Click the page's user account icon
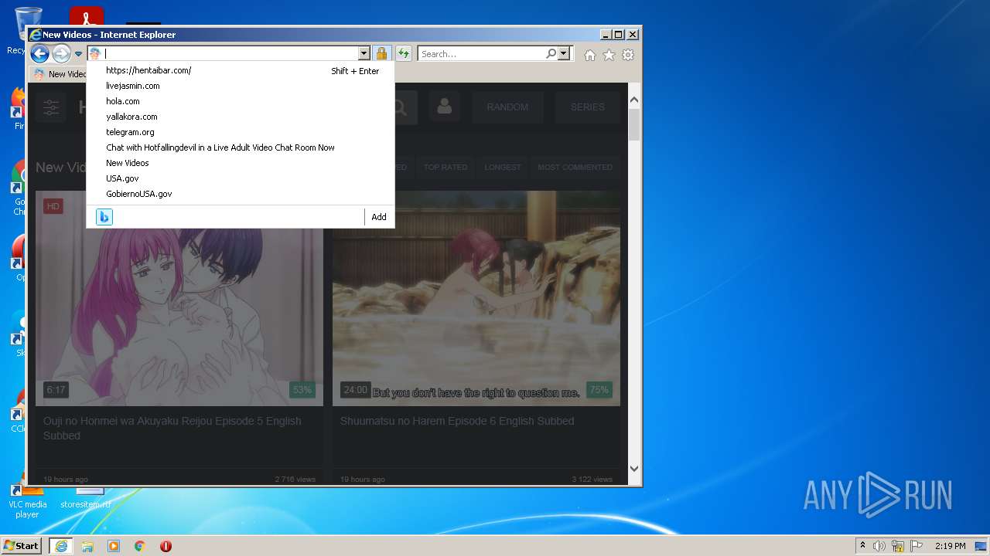 pyautogui.click(x=444, y=107)
